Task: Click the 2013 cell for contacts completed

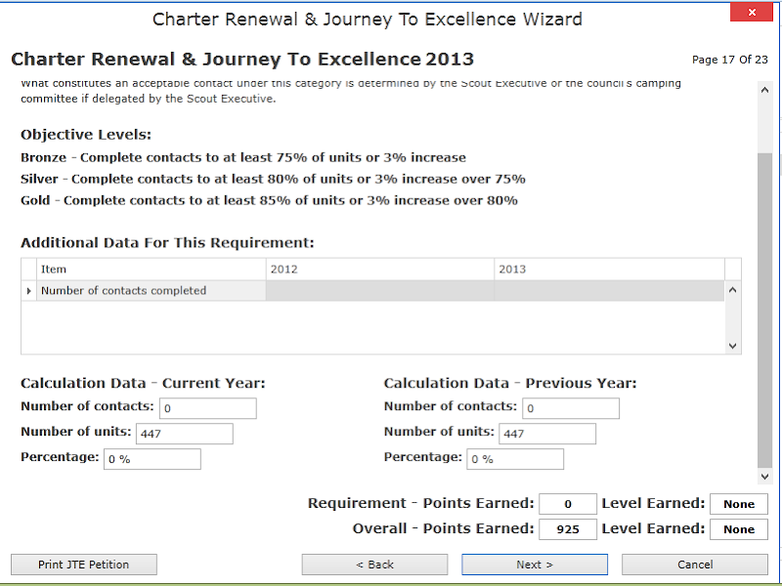Action: point(609,290)
